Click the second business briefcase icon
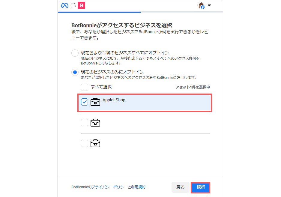The height and width of the screenshot is (197, 281). 95,123
